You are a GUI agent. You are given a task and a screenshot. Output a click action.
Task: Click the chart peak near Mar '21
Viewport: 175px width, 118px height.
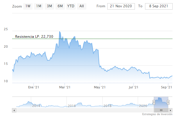(60, 31)
